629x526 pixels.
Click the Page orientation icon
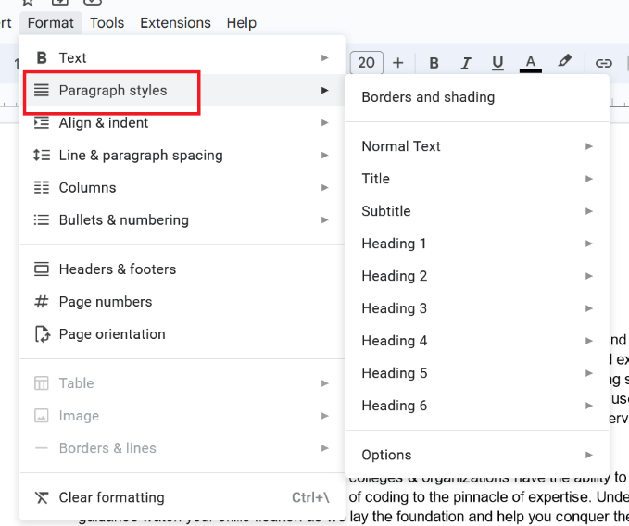(x=41, y=334)
